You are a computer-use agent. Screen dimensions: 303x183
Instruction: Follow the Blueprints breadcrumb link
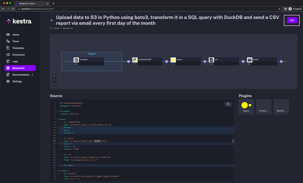click(68, 28)
